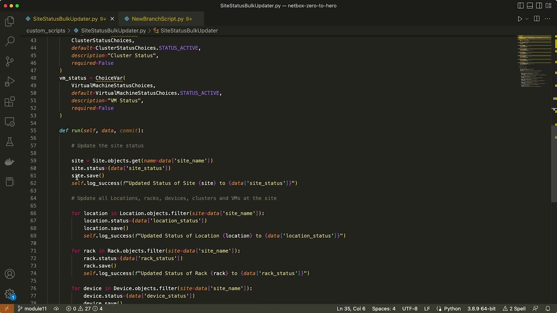
Task: Open the Testing beaker icon
Action: pos(10,142)
